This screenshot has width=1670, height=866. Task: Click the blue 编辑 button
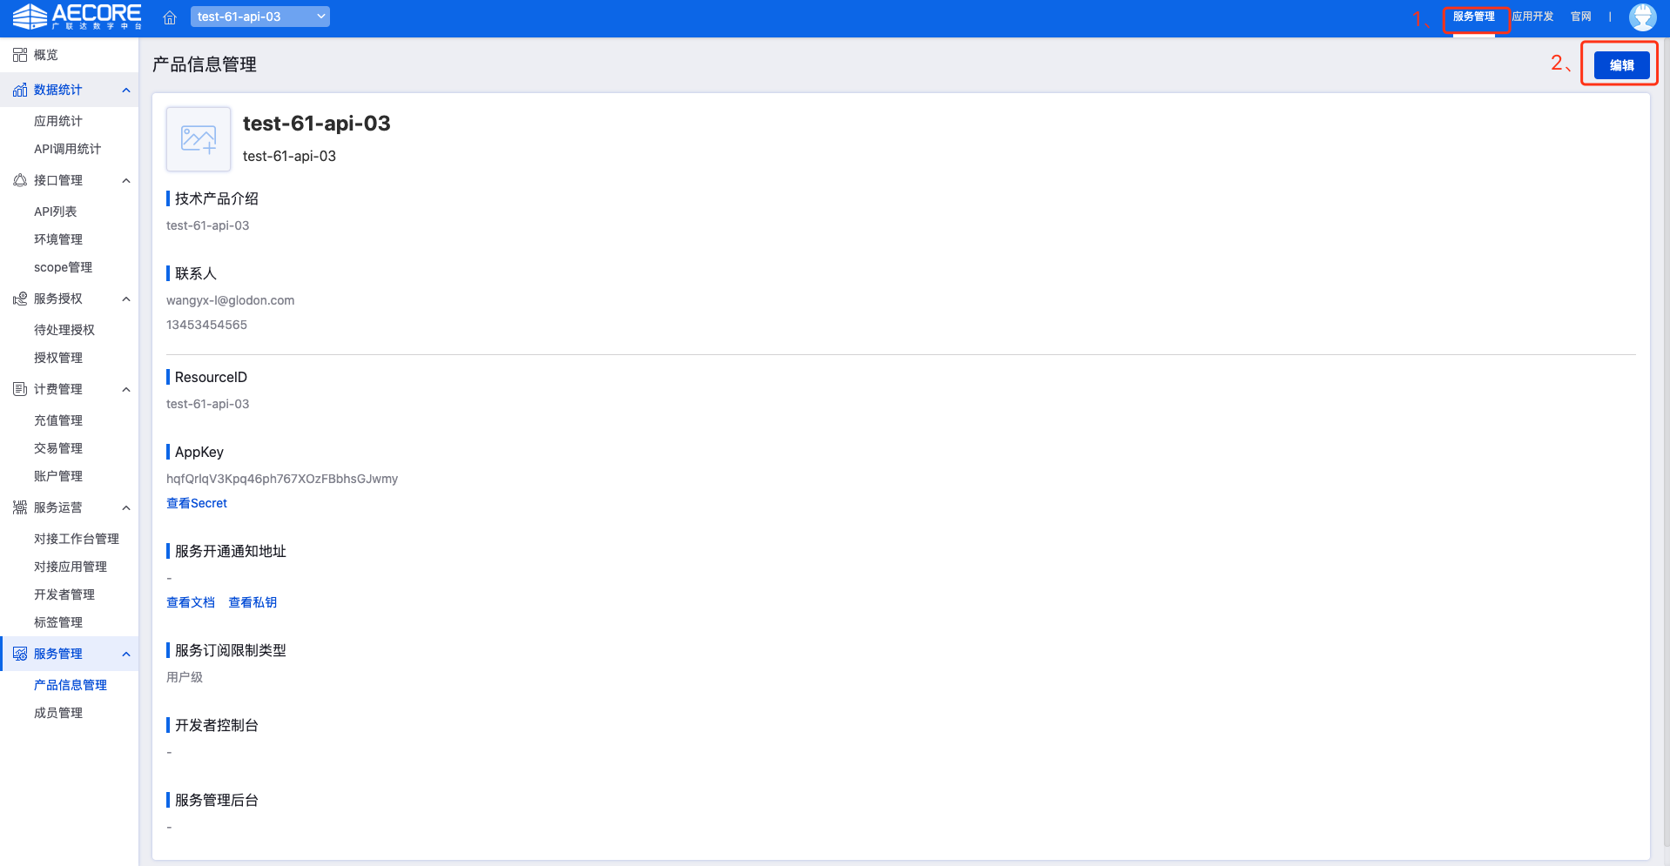pyautogui.click(x=1621, y=65)
